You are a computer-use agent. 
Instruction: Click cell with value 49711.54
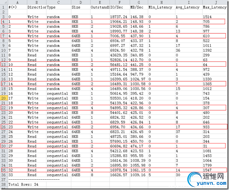coord(119,69)
